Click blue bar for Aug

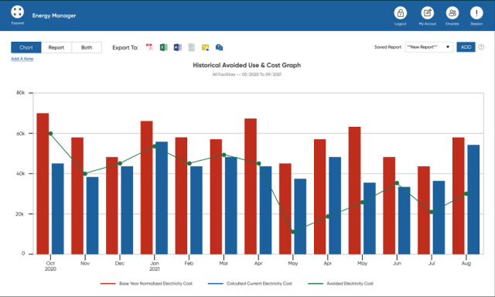pos(473,200)
